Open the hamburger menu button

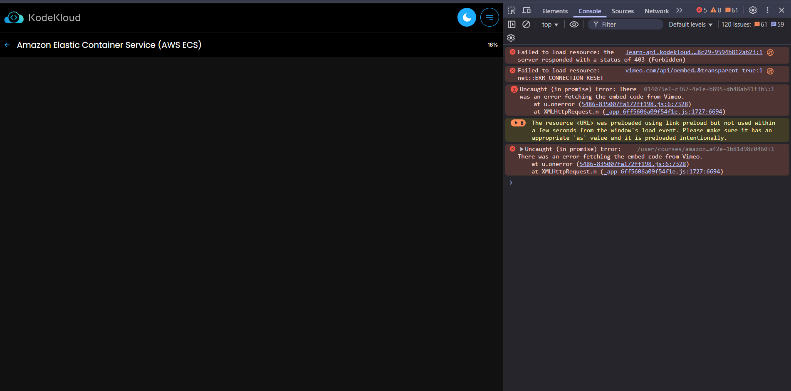click(489, 17)
